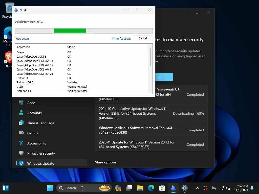The width and height of the screenshot is (259, 194).
Task: Click the Status column header
Action: pyautogui.click(x=107, y=47)
